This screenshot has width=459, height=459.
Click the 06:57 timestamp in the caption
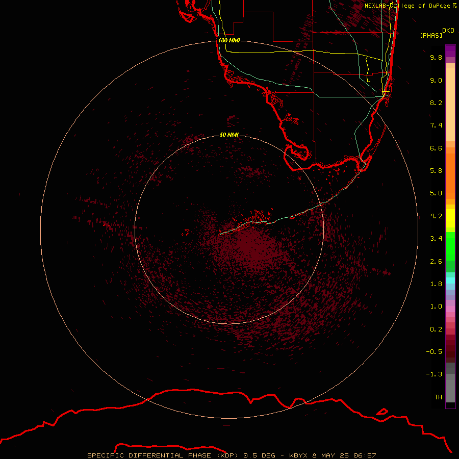click(365, 455)
